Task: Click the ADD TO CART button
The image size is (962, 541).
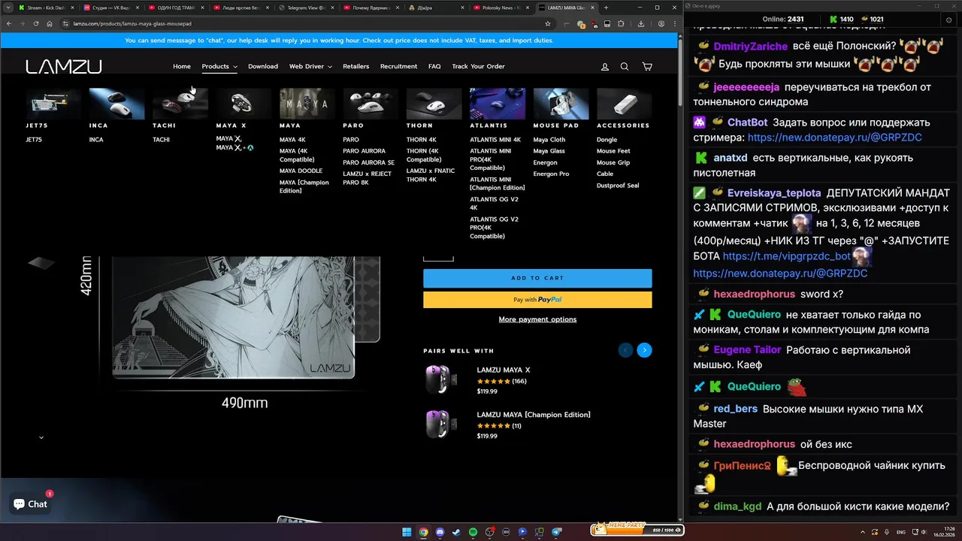Action: click(537, 278)
